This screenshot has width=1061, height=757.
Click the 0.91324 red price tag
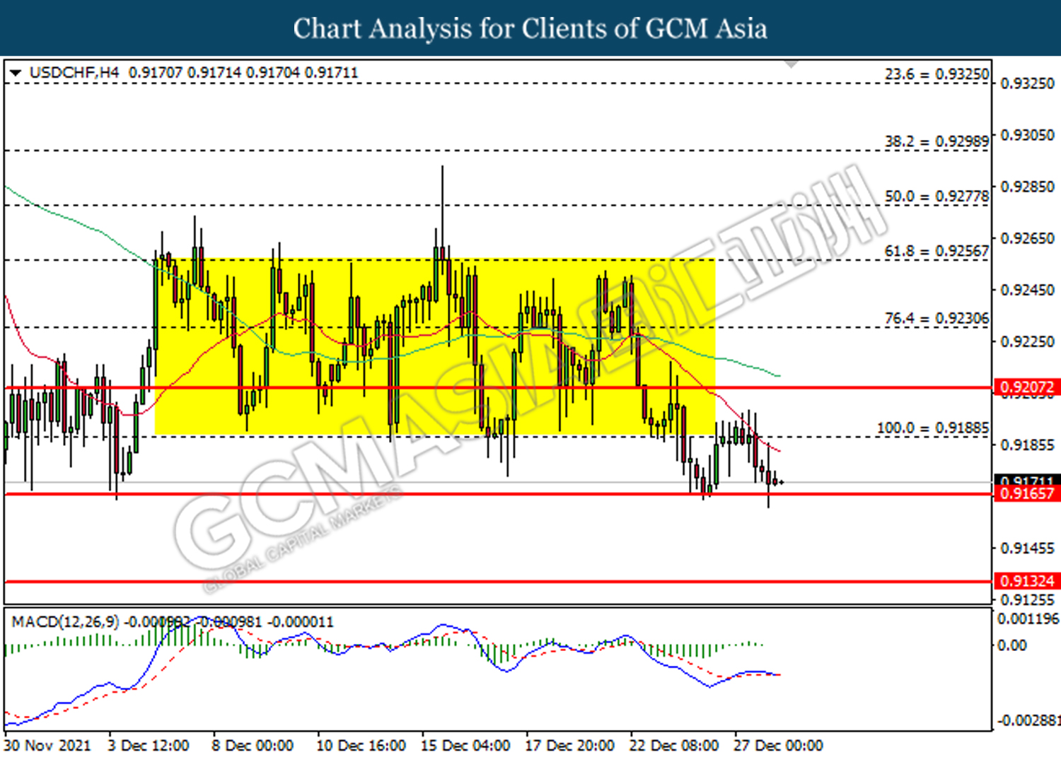point(1027,581)
